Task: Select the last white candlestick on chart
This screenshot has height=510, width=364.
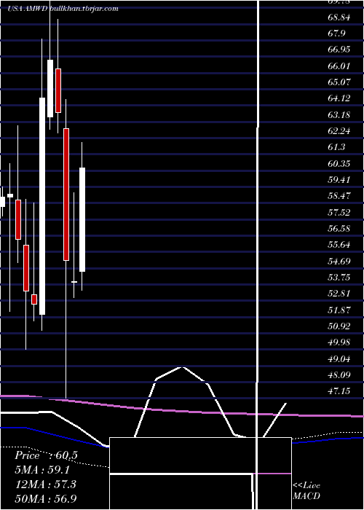Action: click(82, 219)
